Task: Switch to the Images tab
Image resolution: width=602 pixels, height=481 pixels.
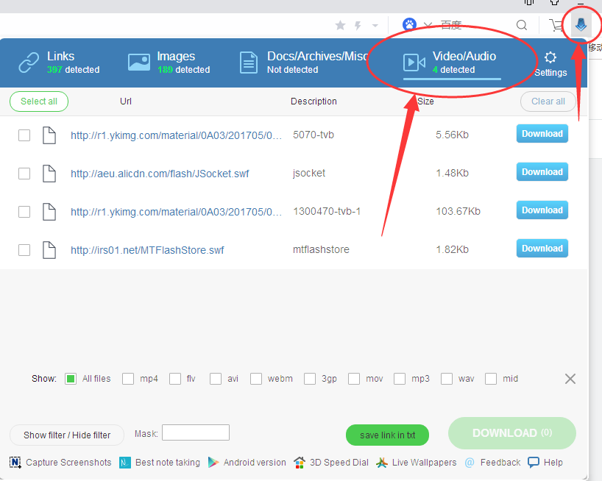Action: pyautogui.click(x=169, y=63)
